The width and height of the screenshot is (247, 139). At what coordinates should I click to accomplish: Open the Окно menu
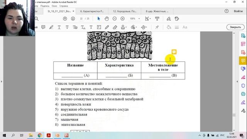coord(54,6)
